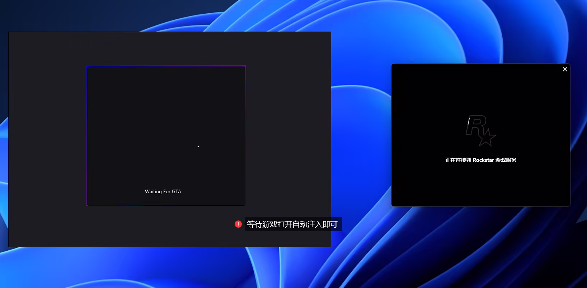587x288 pixels.
Task: Click the white loading spinner dot in injector
Action: click(x=198, y=147)
